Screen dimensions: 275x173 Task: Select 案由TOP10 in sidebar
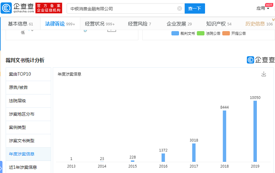(29, 74)
